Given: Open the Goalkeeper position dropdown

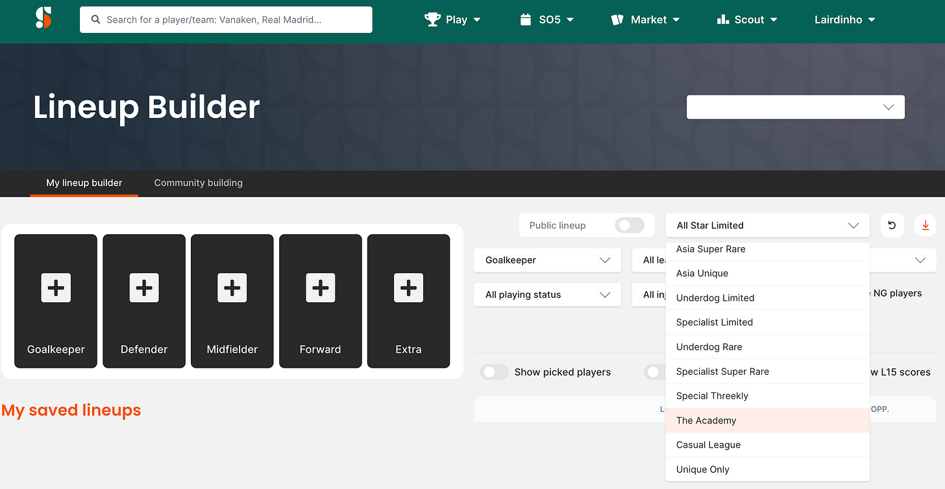Looking at the screenshot, I should 548,260.
